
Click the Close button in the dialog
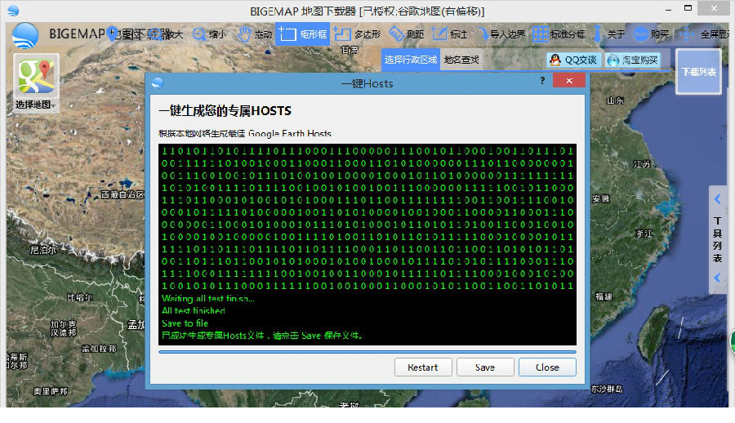click(x=547, y=367)
